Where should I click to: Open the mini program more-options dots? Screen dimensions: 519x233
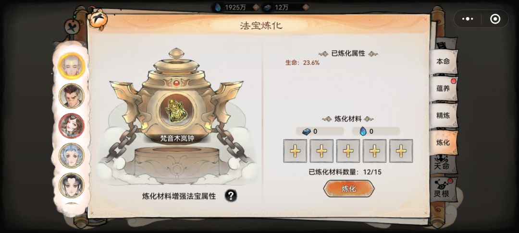[x=468, y=19]
